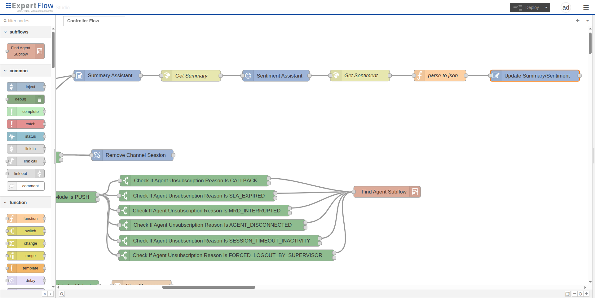The width and height of the screenshot is (595, 298).
Task: Select the Update Summary/Sentiment node
Action: point(535,76)
